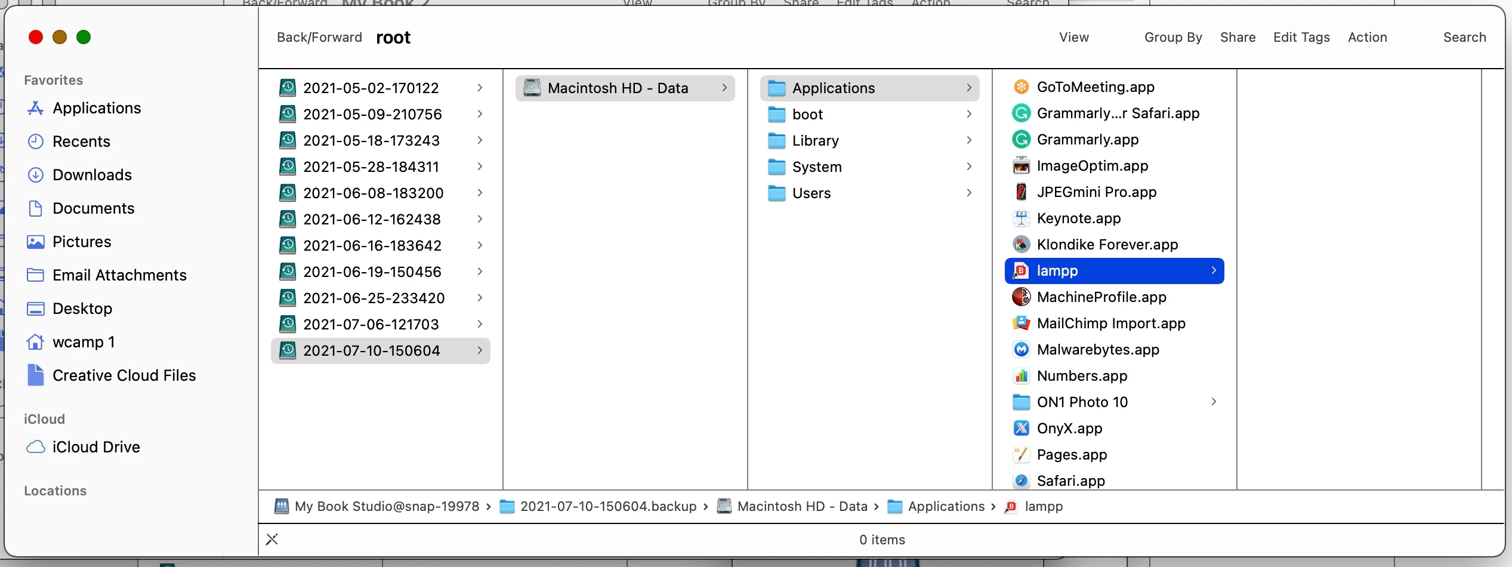Open wcamp 1 home folder in sidebar
Screen dimensions: 1512x567
click(70, 342)
